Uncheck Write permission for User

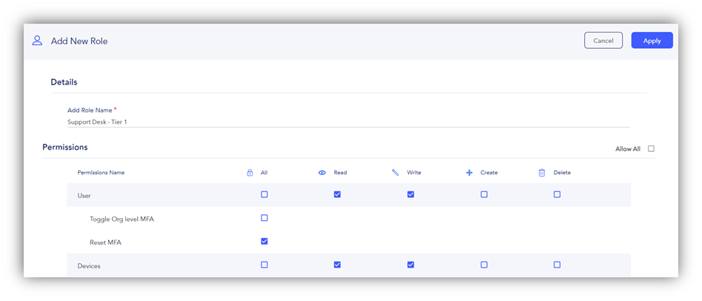[x=411, y=194]
